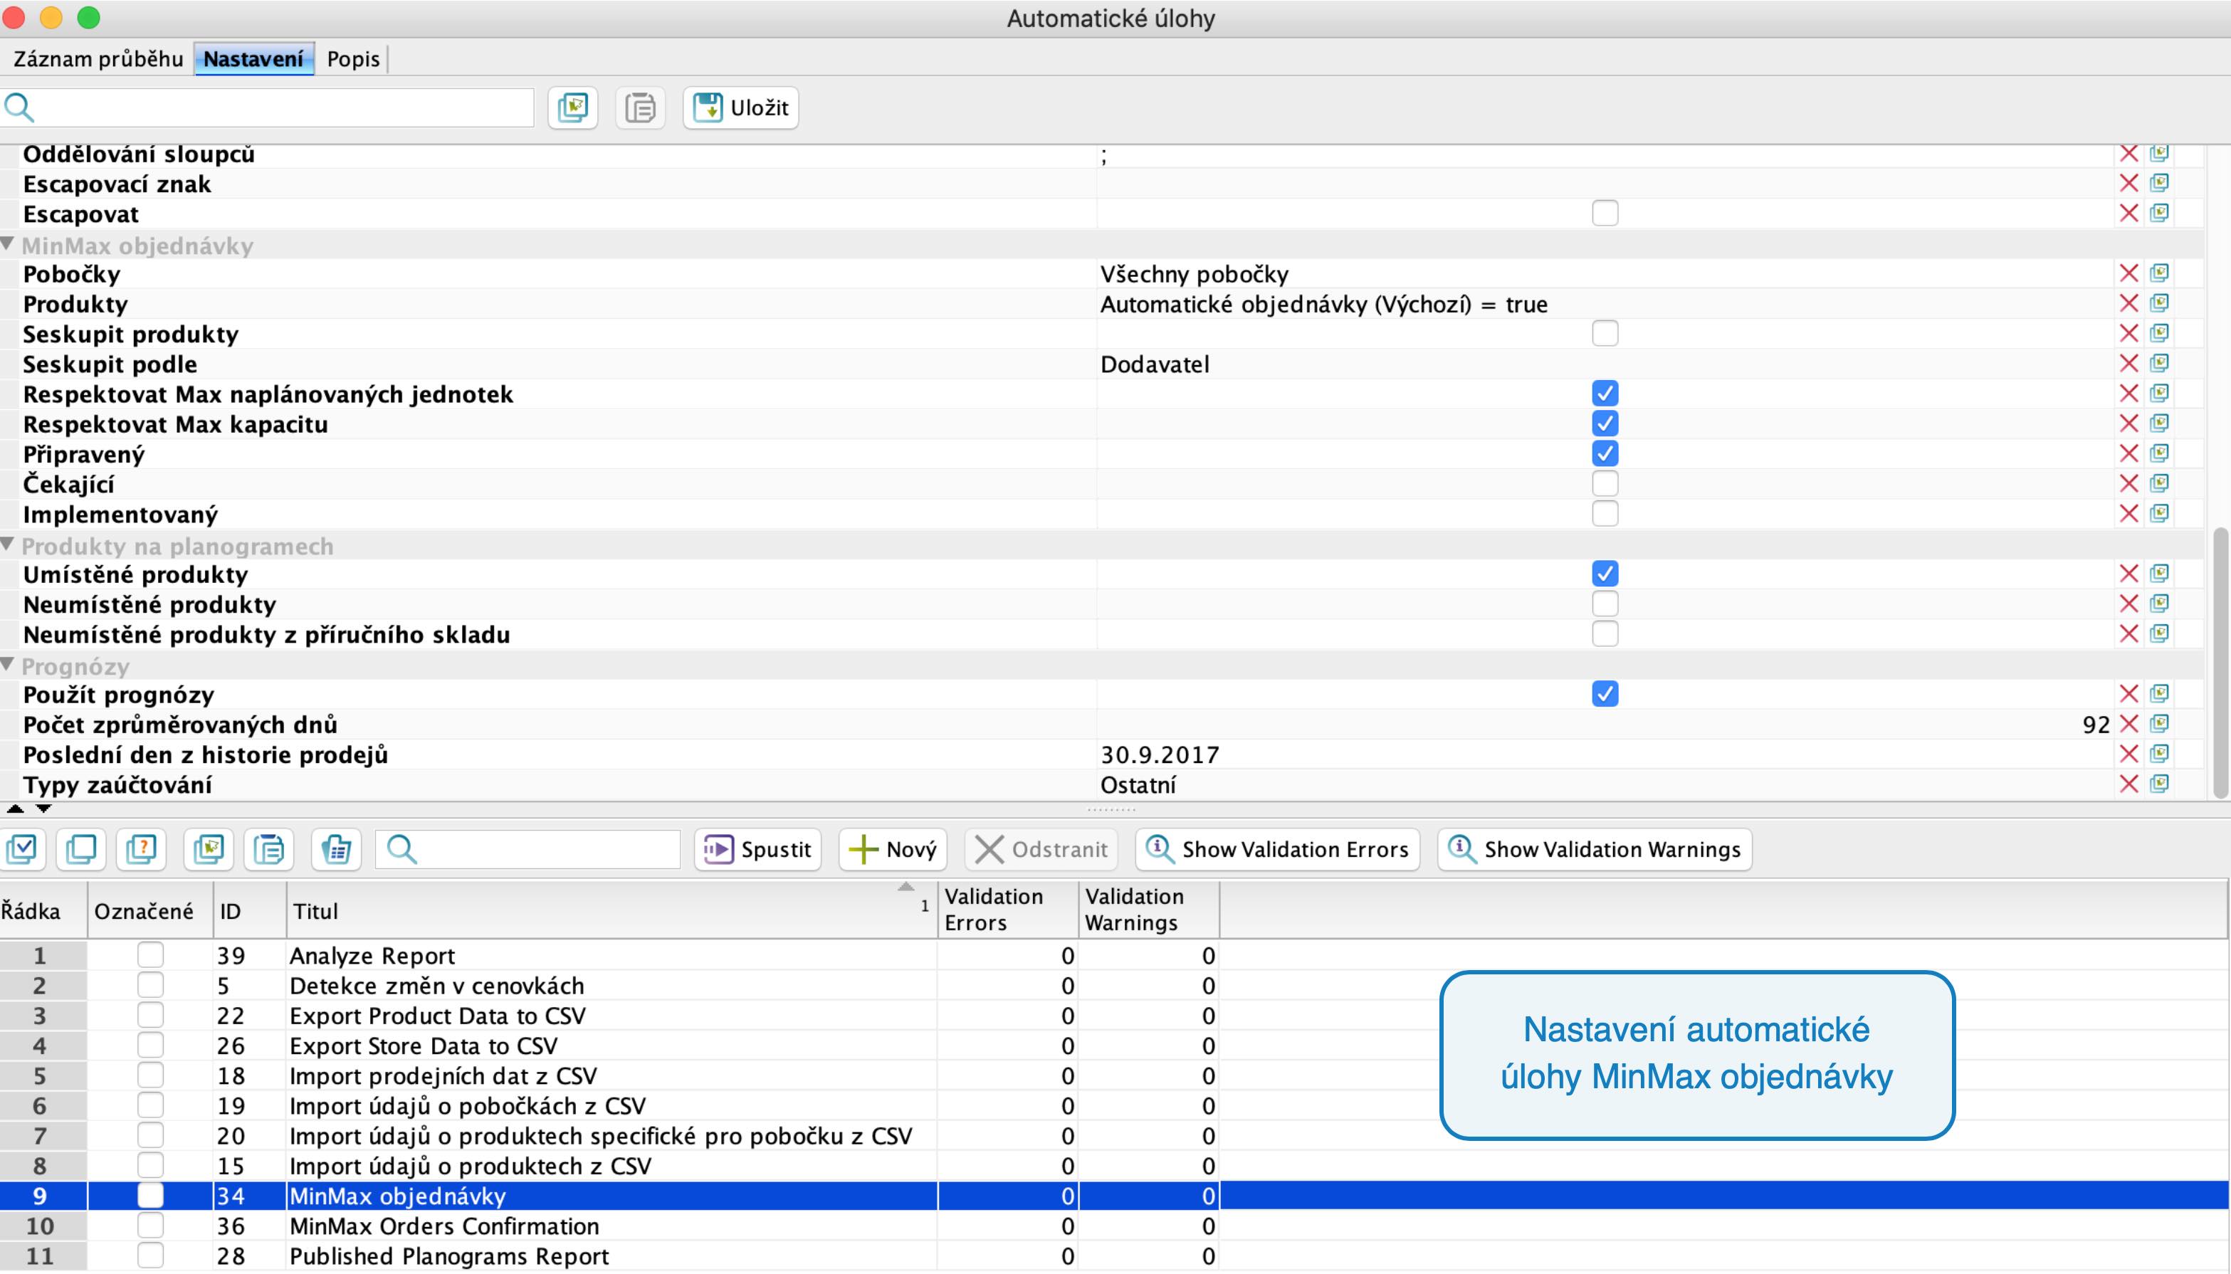Move splitter down with small down arrow
This screenshot has height=1274, width=2231.
[x=43, y=809]
